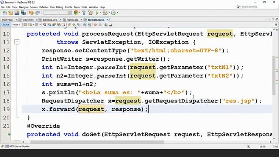Screen dimensions: 279x157
Task: Click the Find Selection magnifier icon in editor toolbar
Action: pos(44,25)
